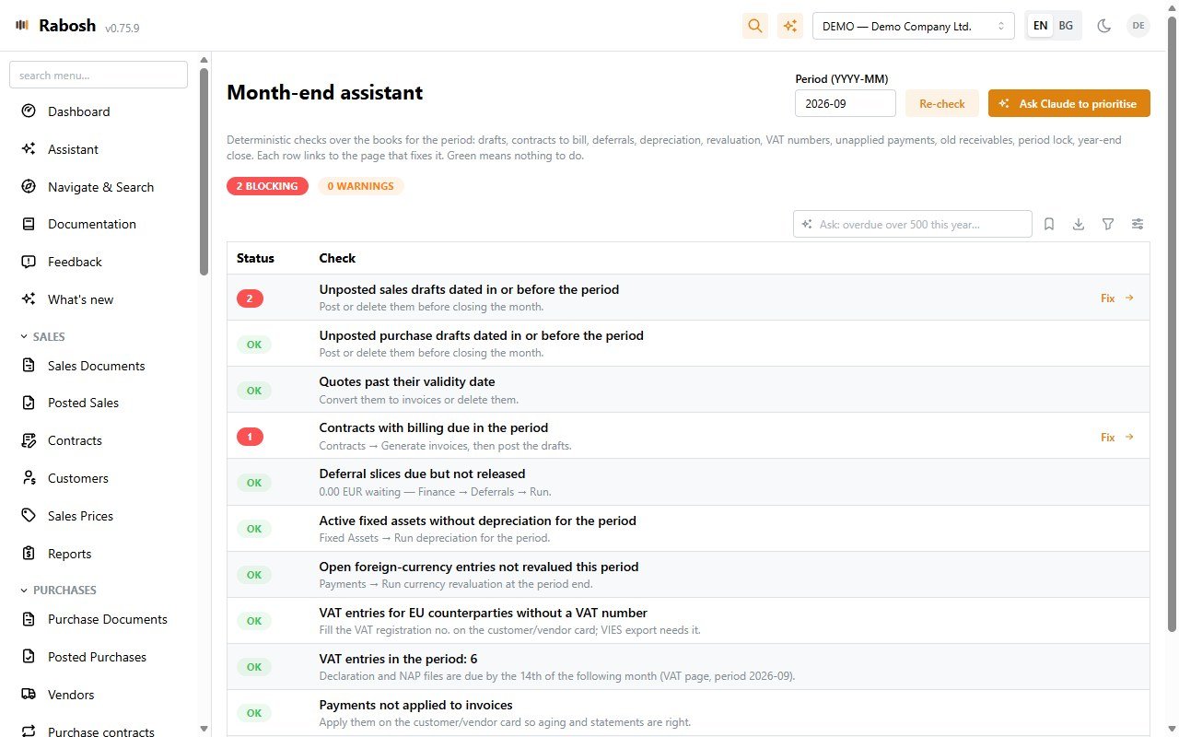The image size is (1179, 737).
Task: Open the Customers menu item
Action: pyautogui.click(x=99, y=478)
